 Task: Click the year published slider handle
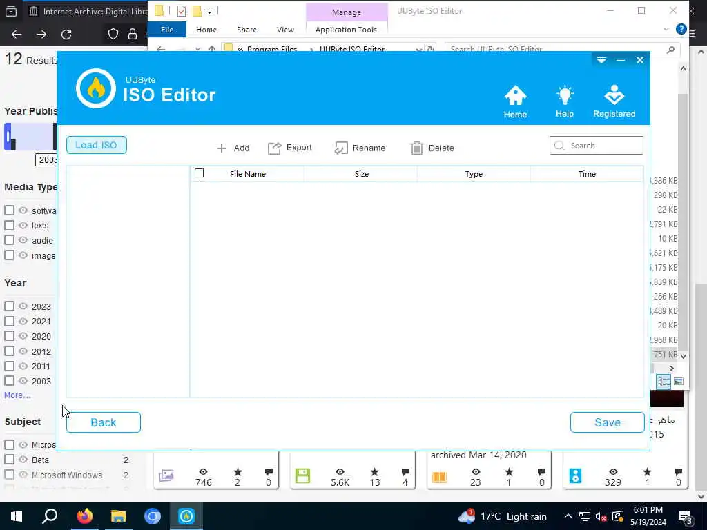point(8,137)
